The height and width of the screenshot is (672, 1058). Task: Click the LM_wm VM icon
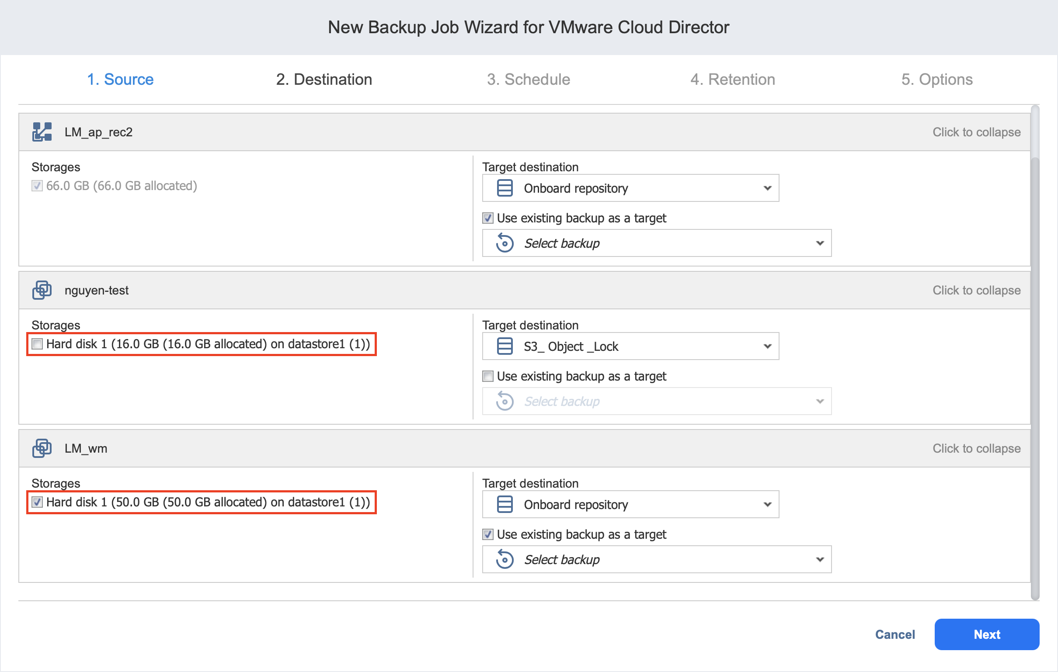[42, 448]
